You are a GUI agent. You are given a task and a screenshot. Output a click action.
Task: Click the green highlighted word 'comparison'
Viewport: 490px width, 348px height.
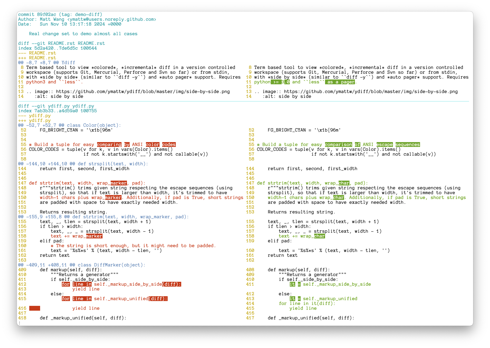coord(338,144)
